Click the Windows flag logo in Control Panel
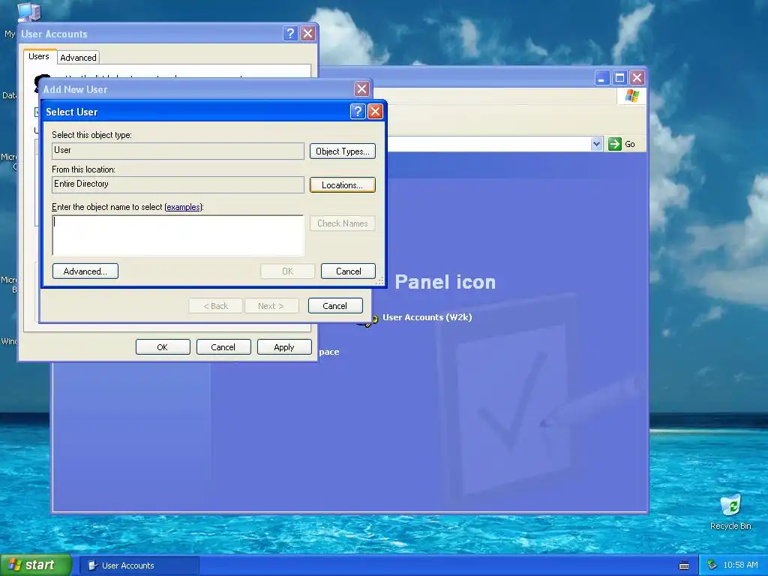The height and width of the screenshot is (576, 768). point(631,95)
